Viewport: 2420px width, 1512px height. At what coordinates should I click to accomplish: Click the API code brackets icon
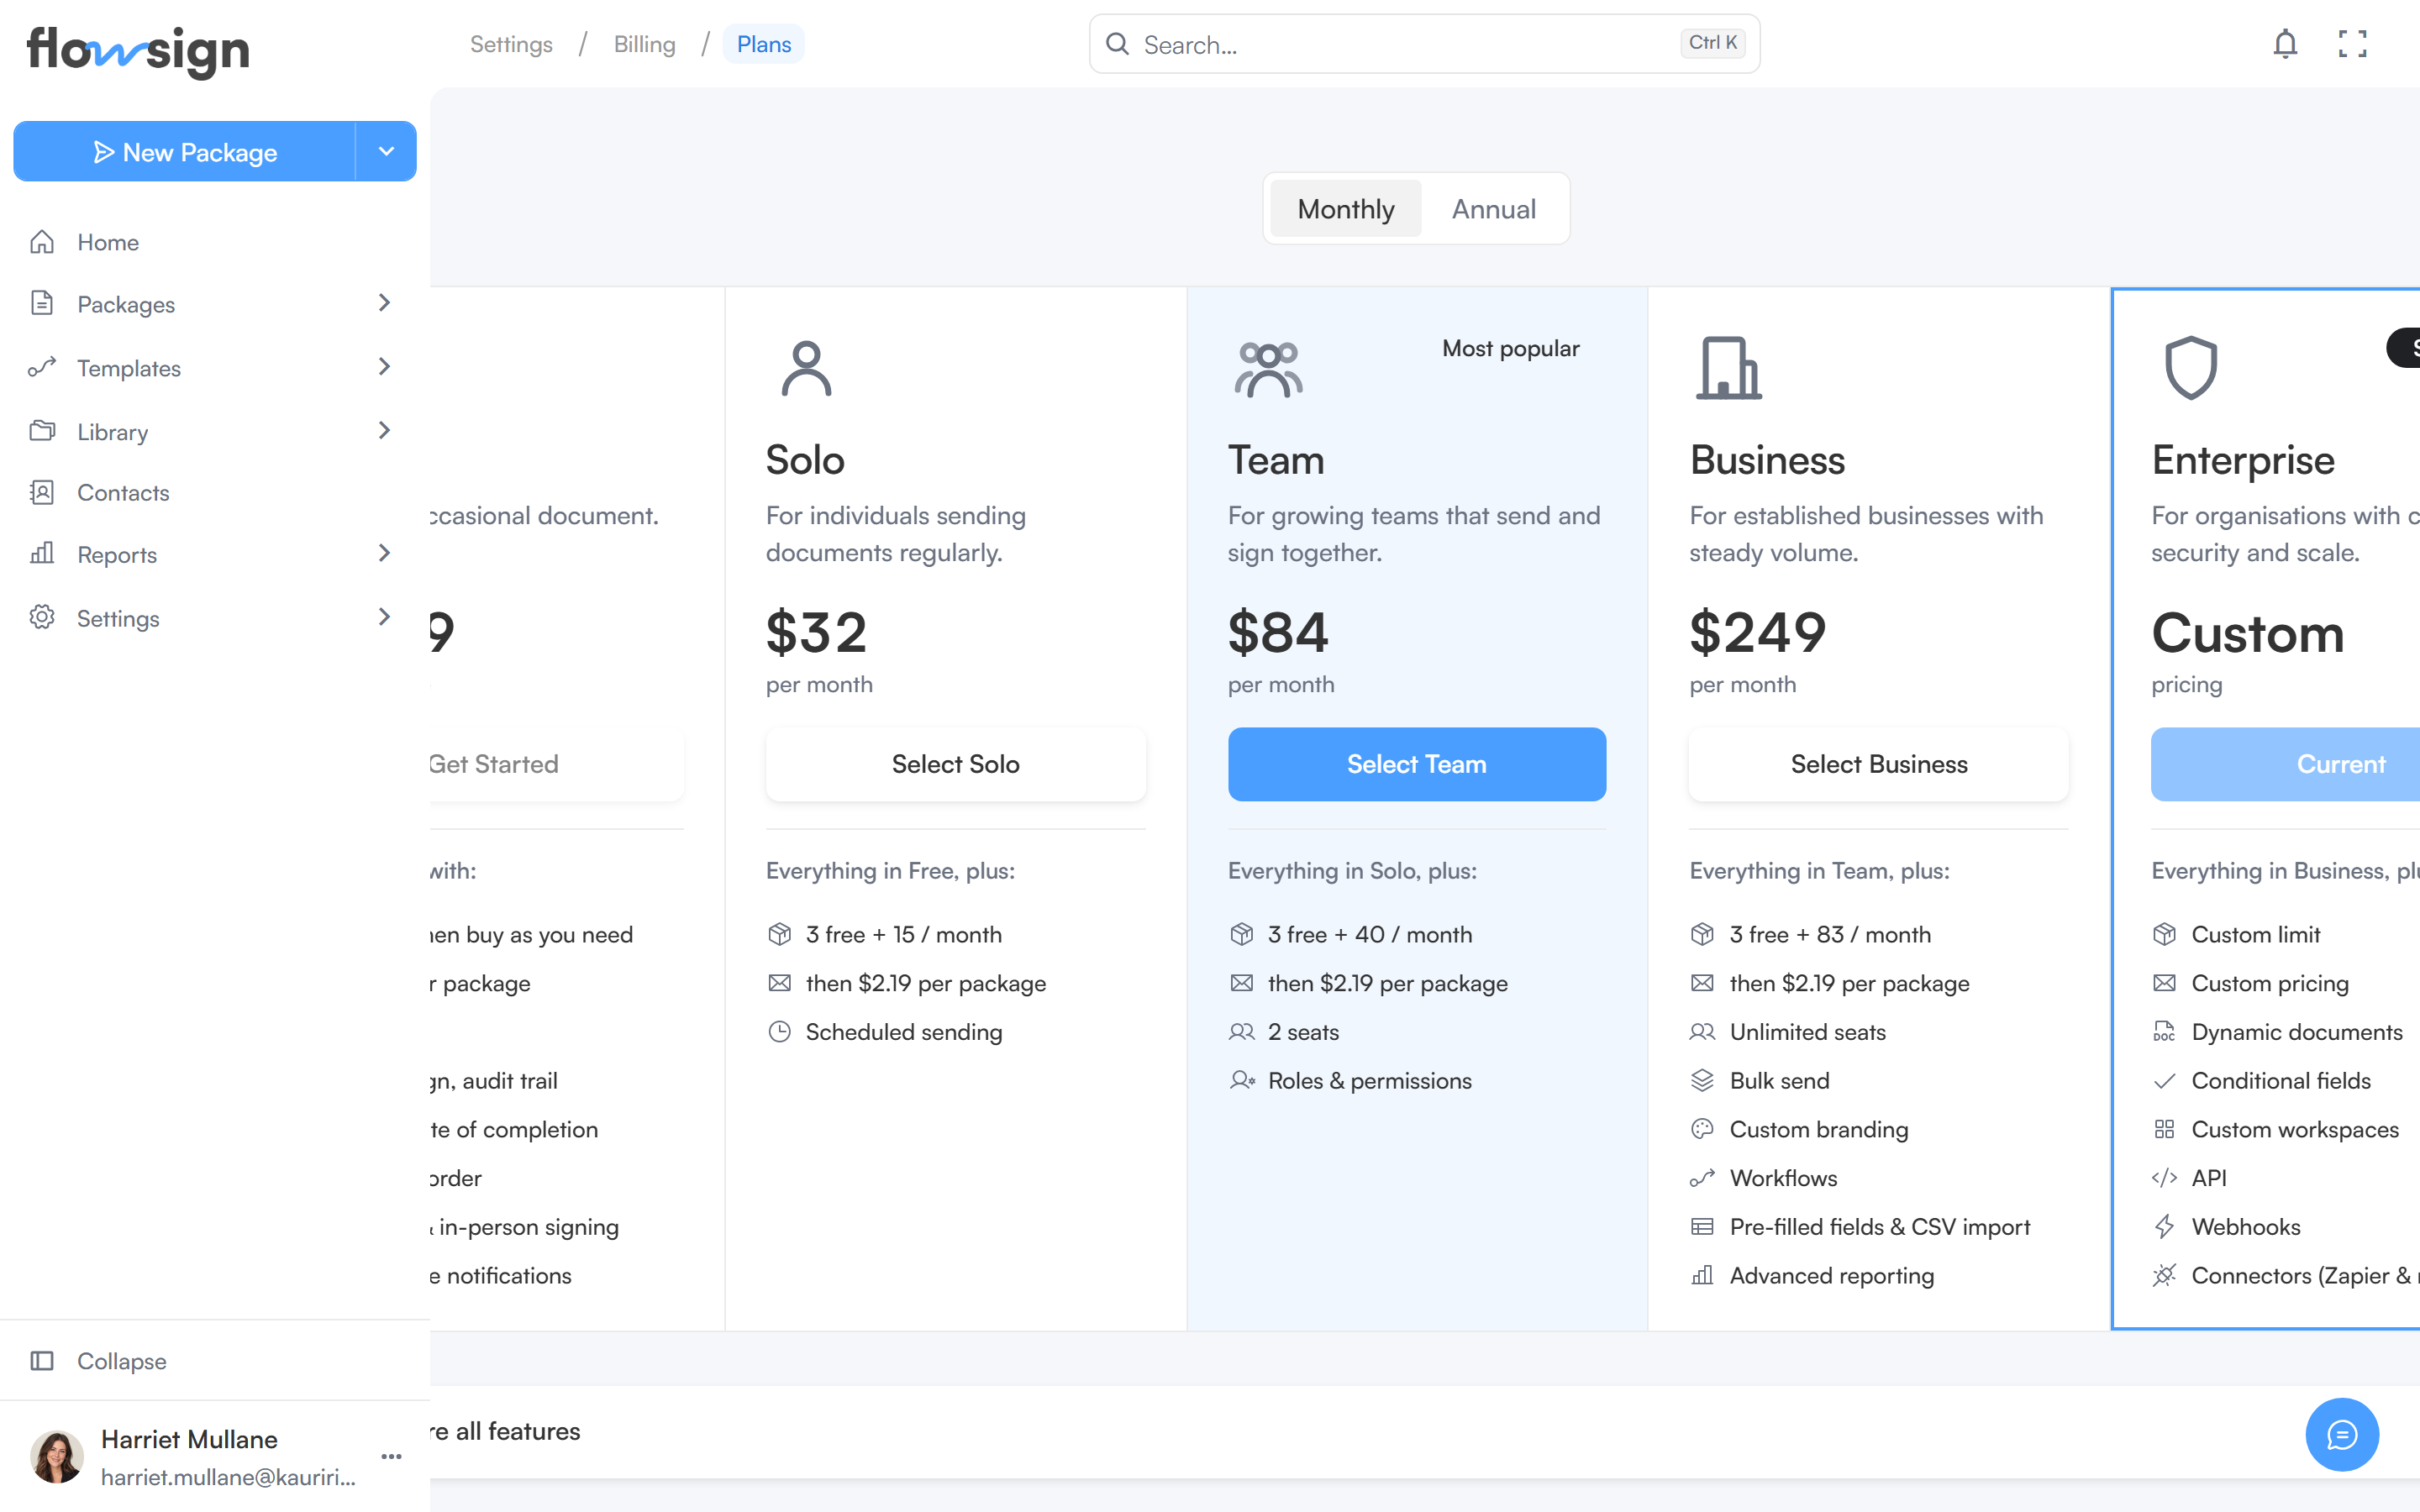(x=2164, y=1178)
